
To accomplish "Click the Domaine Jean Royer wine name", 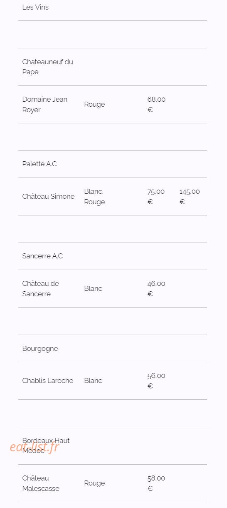I will tap(45, 104).
